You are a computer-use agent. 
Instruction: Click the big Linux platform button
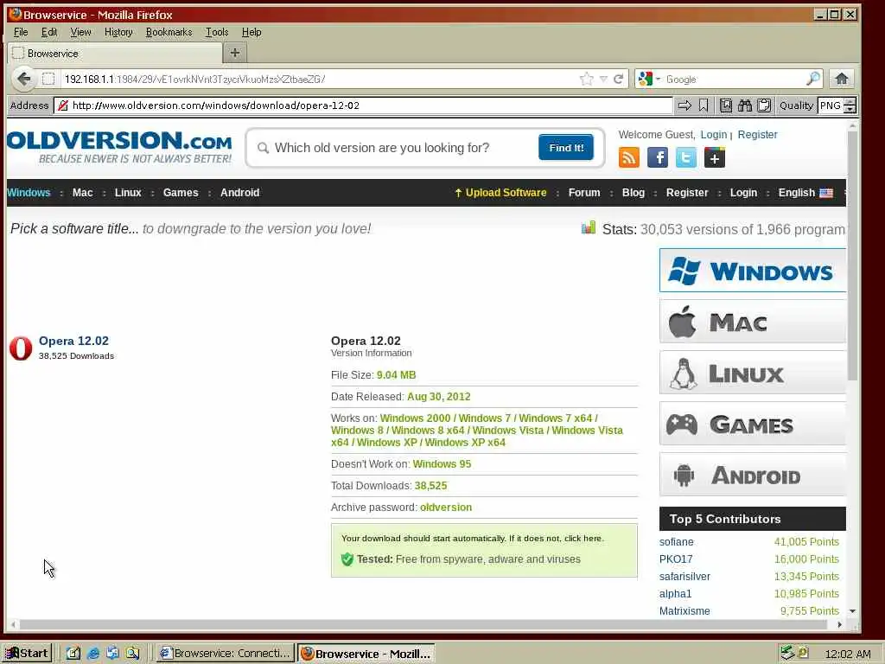click(753, 373)
